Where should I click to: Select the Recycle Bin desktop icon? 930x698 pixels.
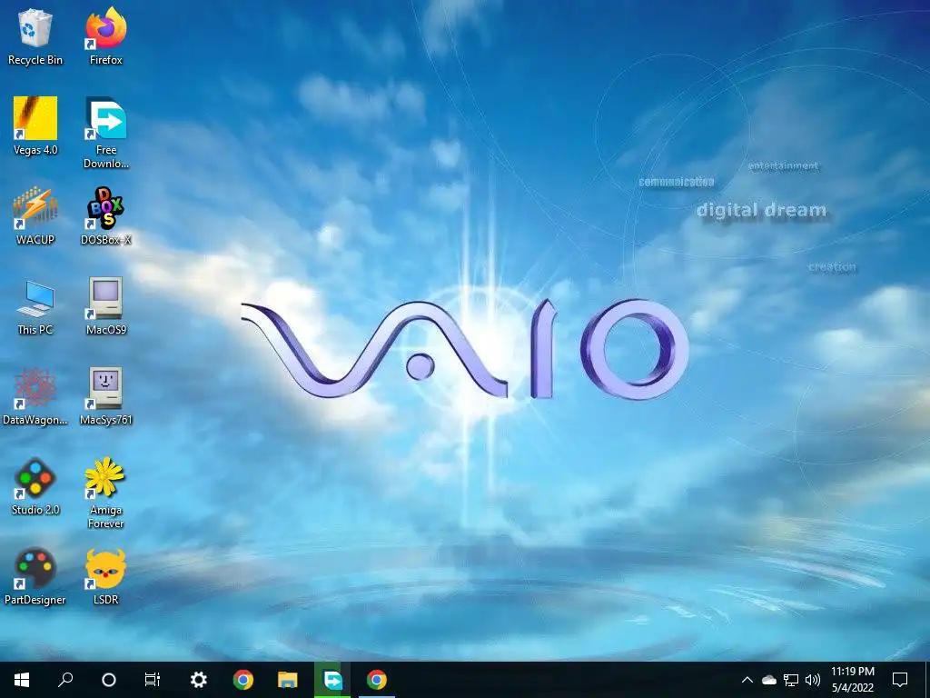point(35,36)
